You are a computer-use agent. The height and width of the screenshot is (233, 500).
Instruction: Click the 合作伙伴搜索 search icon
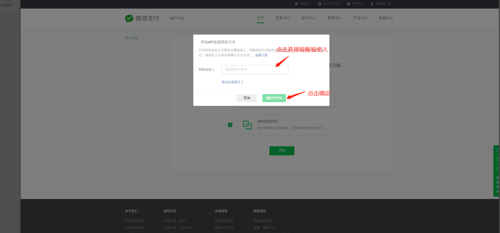(320, 4)
